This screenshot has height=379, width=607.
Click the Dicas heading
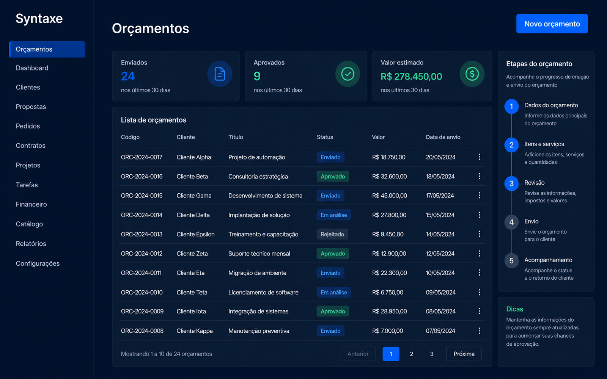tap(515, 309)
